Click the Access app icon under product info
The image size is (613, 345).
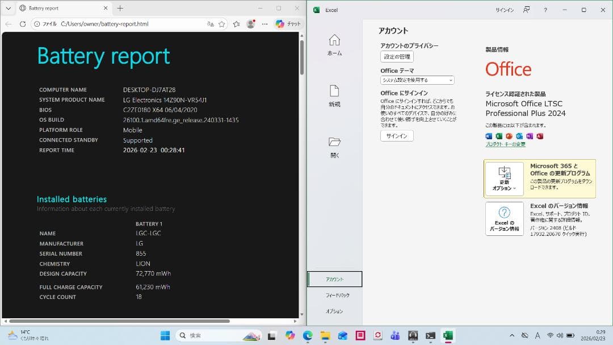(x=540, y=136)
